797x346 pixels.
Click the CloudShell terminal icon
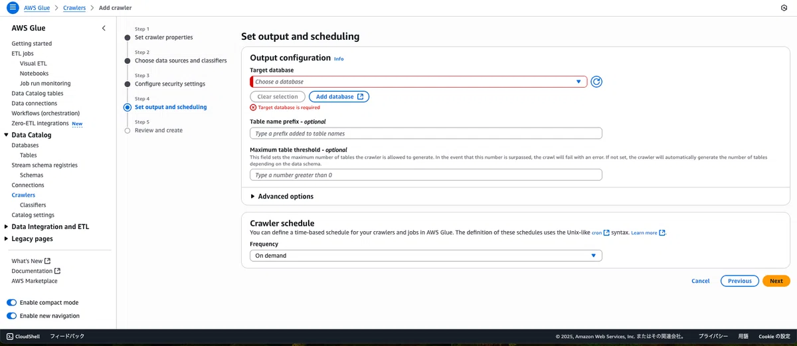click(x=10, y=337)
